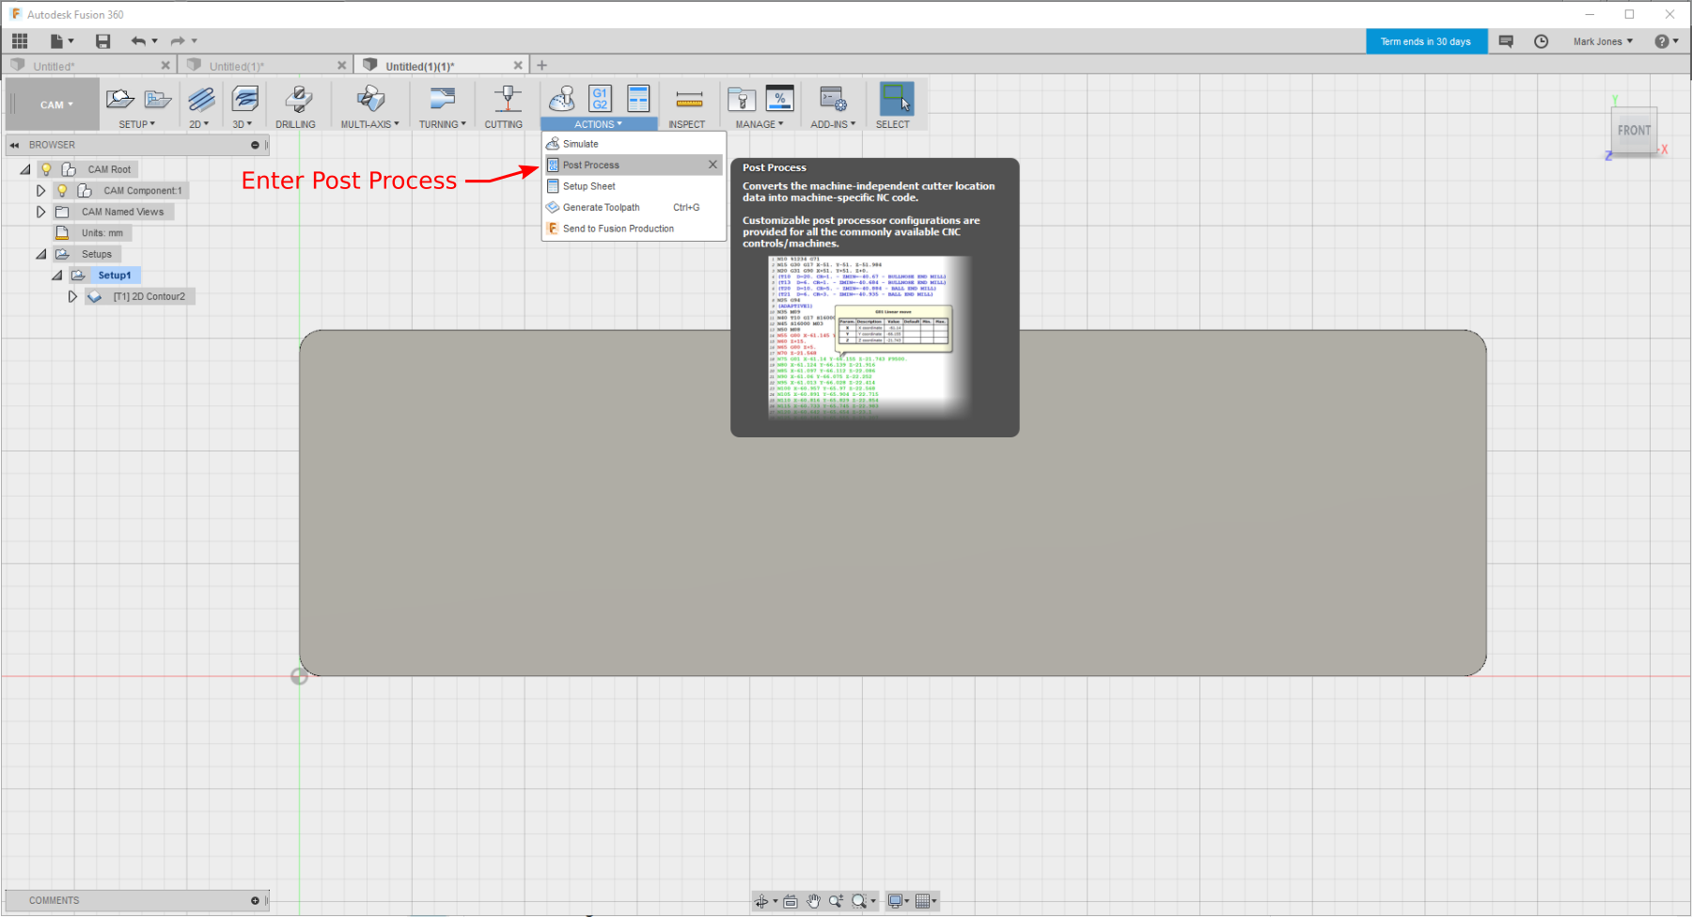This screenshot has height=917, width=1692.
Task: Expand the CAM Named Views node
Action: point(40,212)
